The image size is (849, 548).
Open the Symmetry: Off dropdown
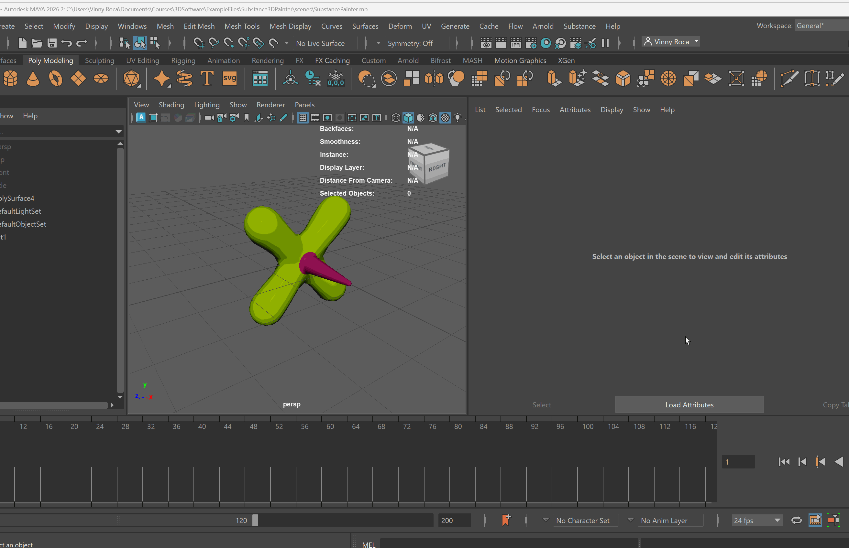tap(417, 43)
